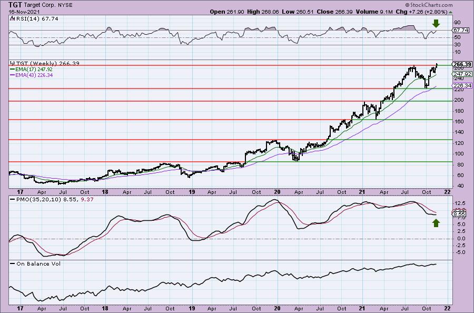Click the On Balance Vol panel label
The image size is (474, 313).
pos(38,263)
